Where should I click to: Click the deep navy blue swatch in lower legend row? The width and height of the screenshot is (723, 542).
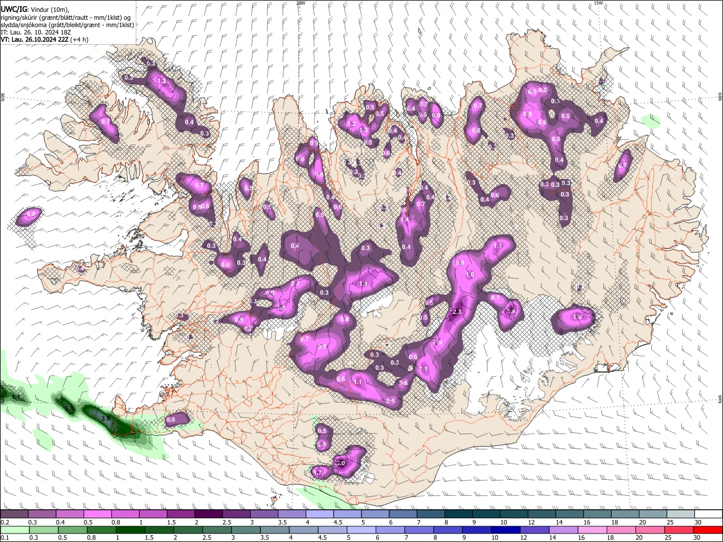tap(504, 530)
